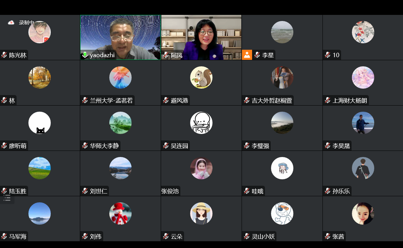Click the muted microphone icon beside 张茜

coord(328,236)
